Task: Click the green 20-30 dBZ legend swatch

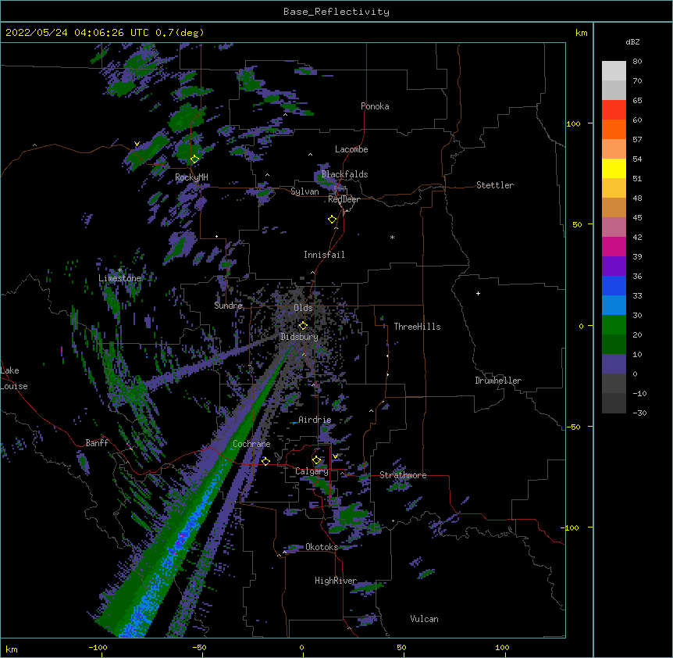Action: pyautogui.click(x=614, y=325)
